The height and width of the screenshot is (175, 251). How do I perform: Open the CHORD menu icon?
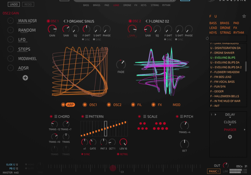point(56,117)
